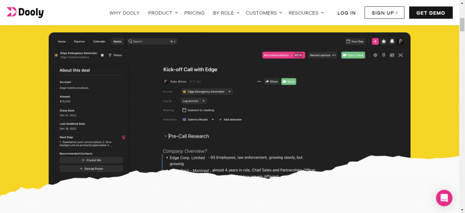Open Your Day calendar button
This screenshot has height=213, width=465.
click(x=355, y=41)
